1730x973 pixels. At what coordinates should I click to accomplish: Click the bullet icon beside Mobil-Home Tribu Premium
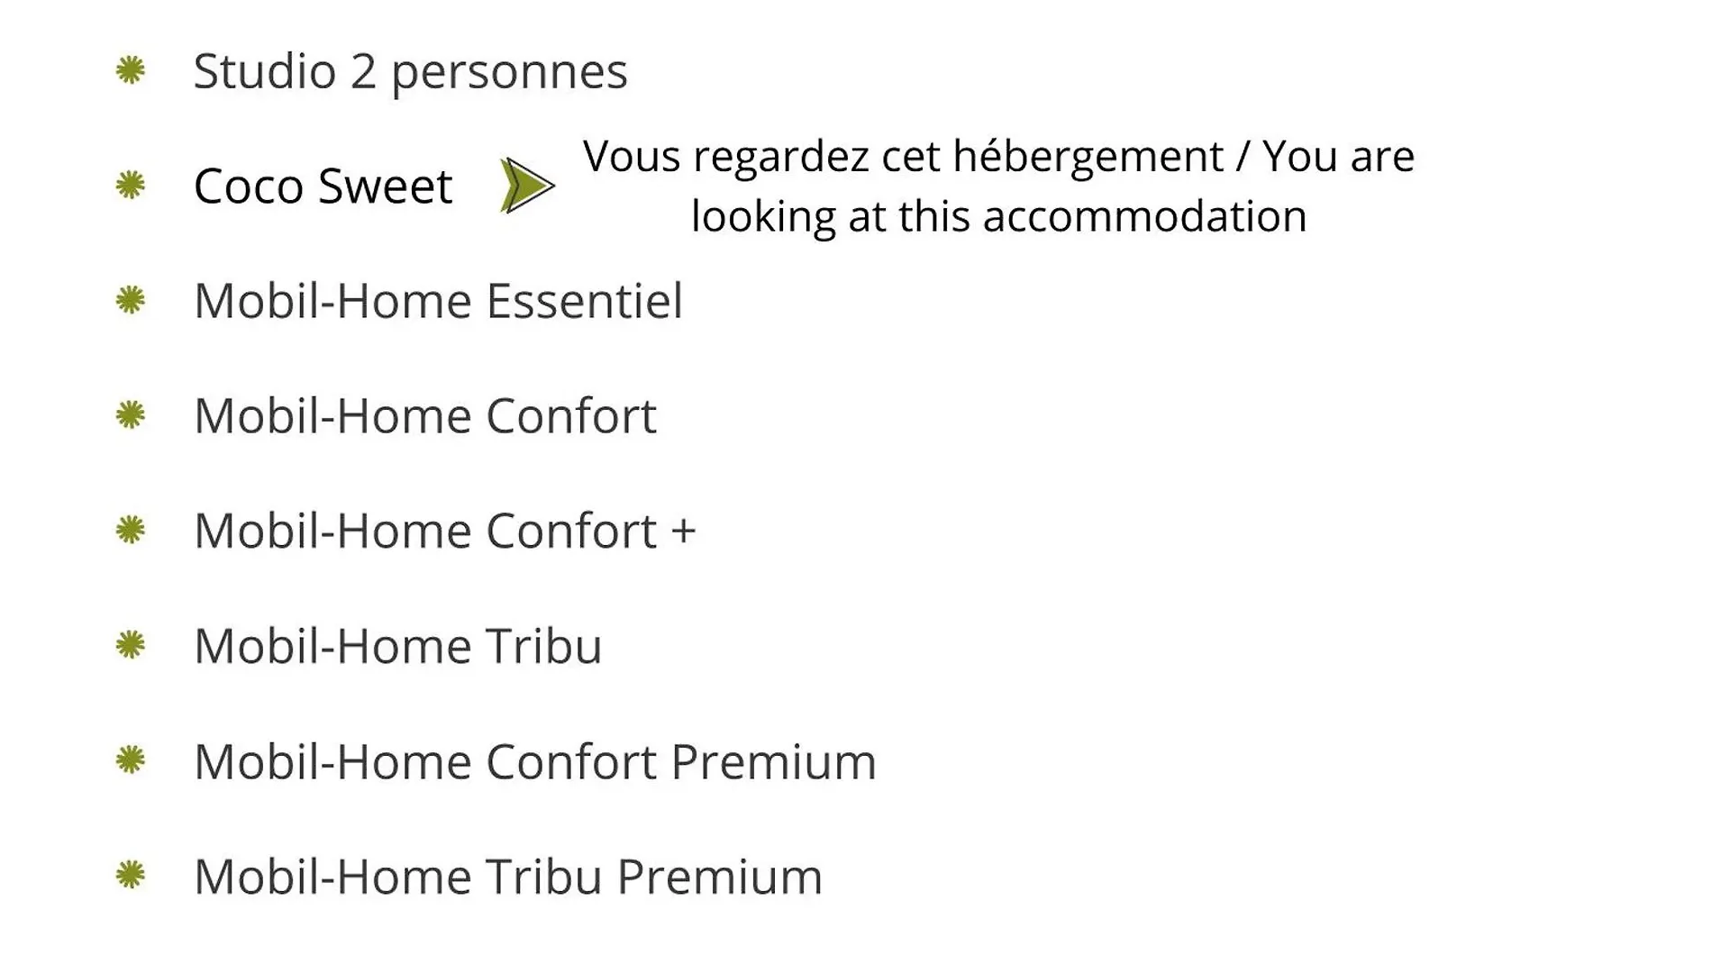point(131,875)
